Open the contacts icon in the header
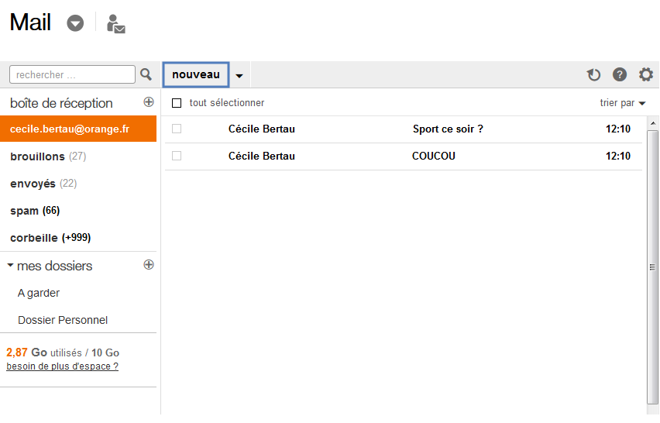Image resolution: width=660 pixels, height=423 pixels. click(x=115, y=24)
